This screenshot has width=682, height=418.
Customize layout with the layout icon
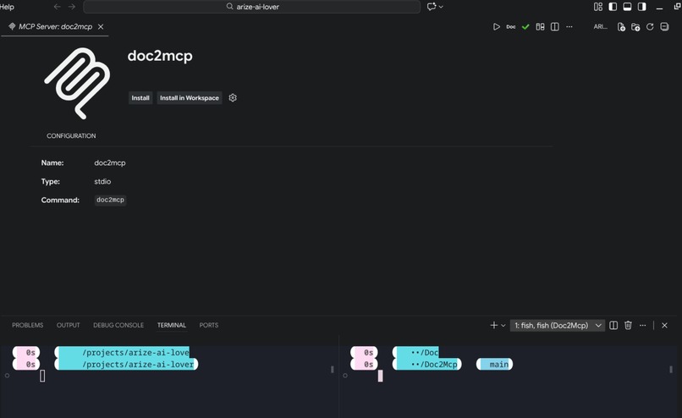[x=598, y=7]
